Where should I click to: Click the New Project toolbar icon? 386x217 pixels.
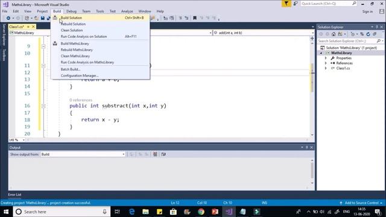[27, 18]
